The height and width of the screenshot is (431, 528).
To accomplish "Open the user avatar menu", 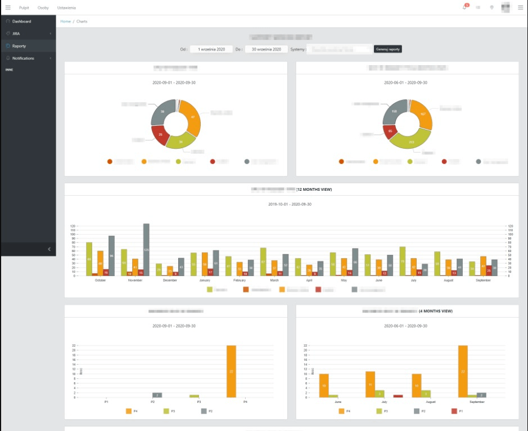I will [506, 7].
